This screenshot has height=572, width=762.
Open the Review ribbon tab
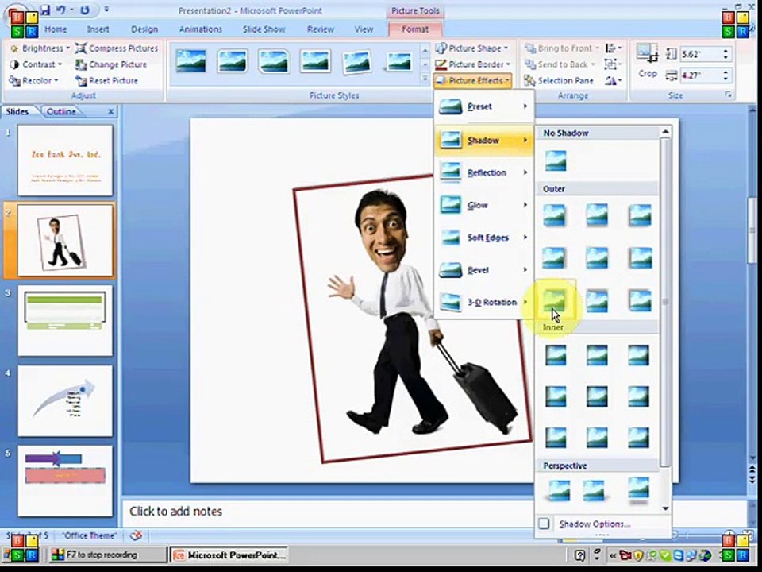(x=320, y=29)
